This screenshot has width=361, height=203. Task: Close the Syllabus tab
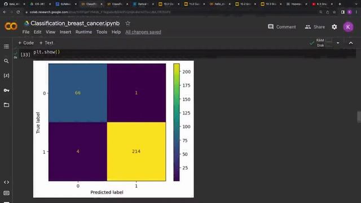[x=76, y=4]
